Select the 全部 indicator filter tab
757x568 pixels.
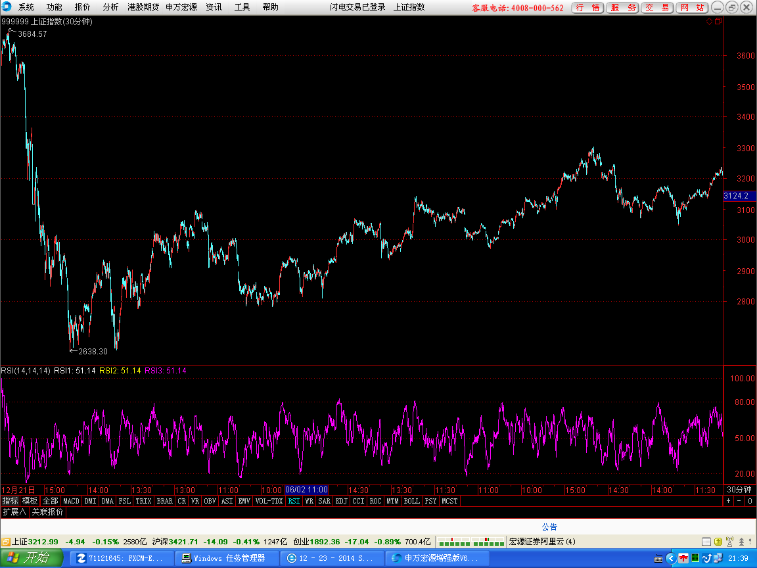click(x=50, y=501)
